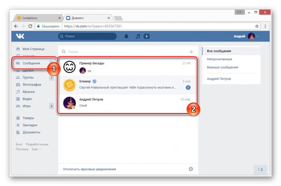The image size is (281, 186).
Task: Open Закладки in the sidebar
Action: coord(30,125)
